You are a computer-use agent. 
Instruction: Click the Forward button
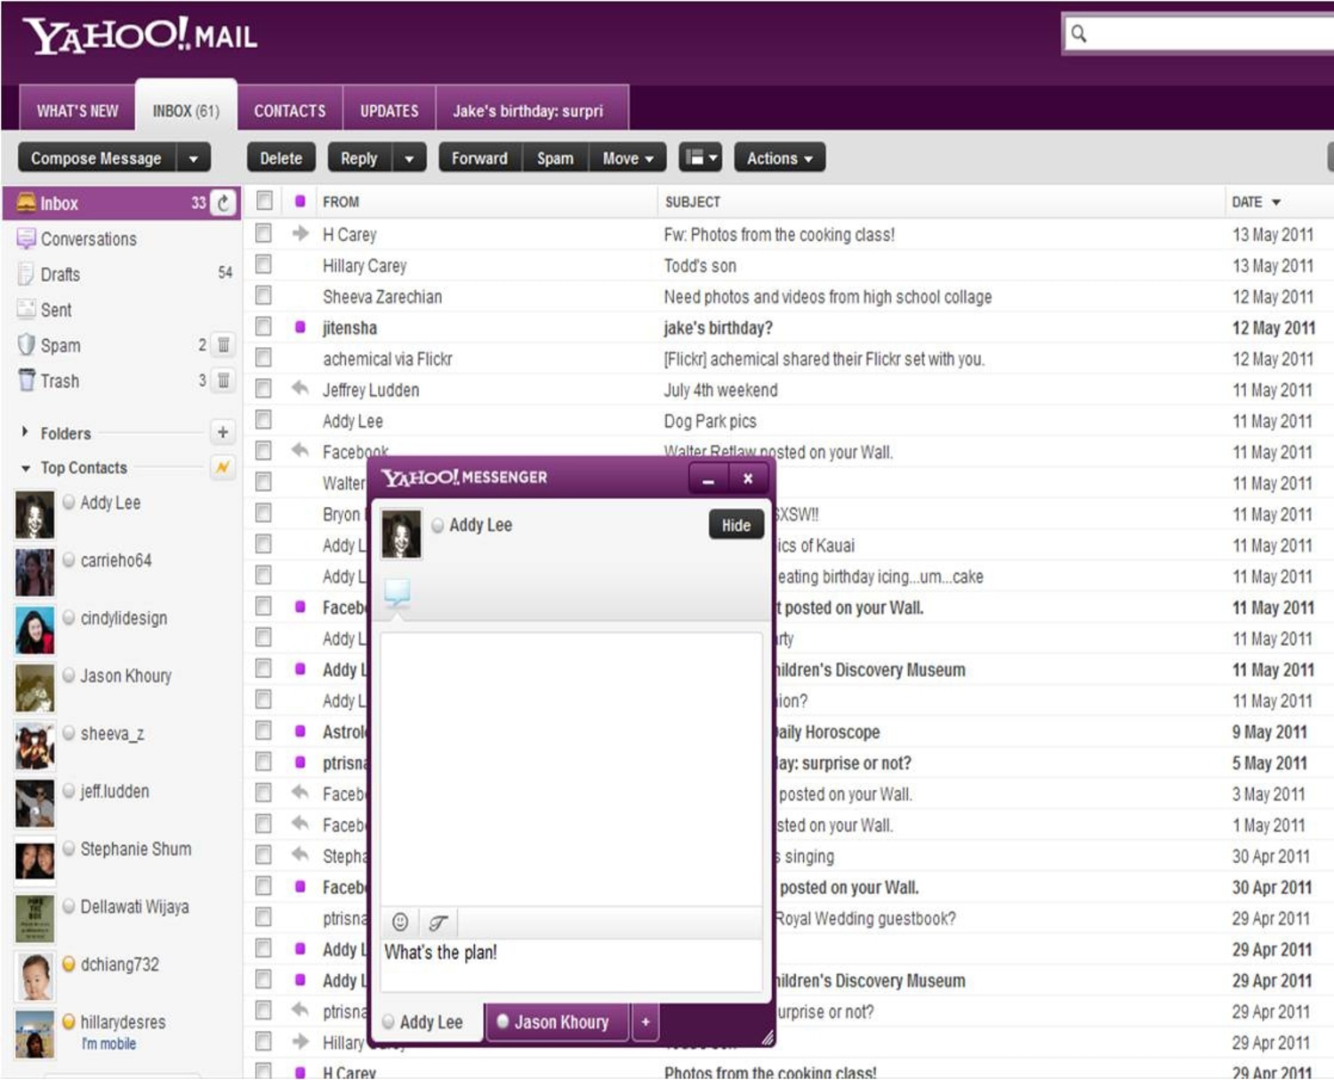(479, 158)
